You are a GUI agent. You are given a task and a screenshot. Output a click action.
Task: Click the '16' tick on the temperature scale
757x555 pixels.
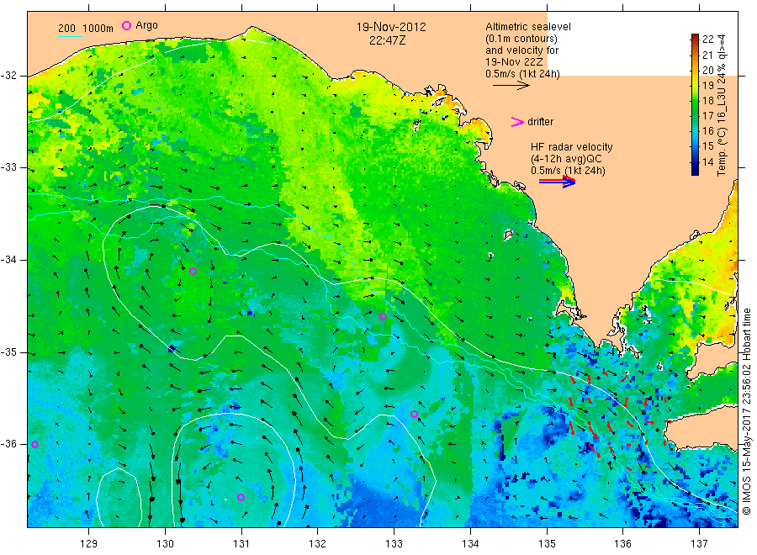pos(707,131)
